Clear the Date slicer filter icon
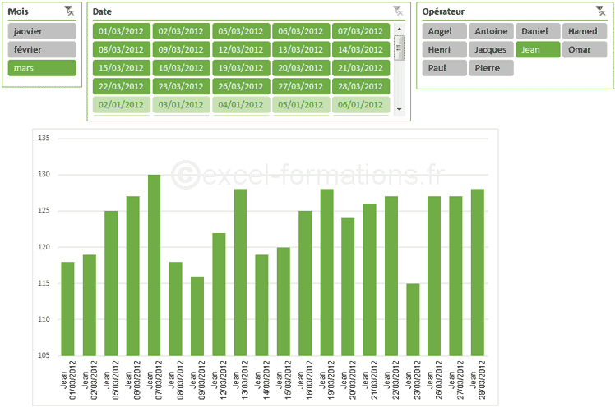 [398, 11]
